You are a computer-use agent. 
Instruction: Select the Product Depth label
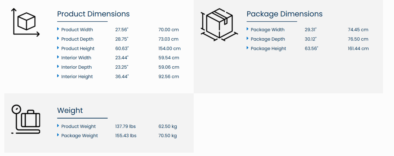(x=77, y=39)
